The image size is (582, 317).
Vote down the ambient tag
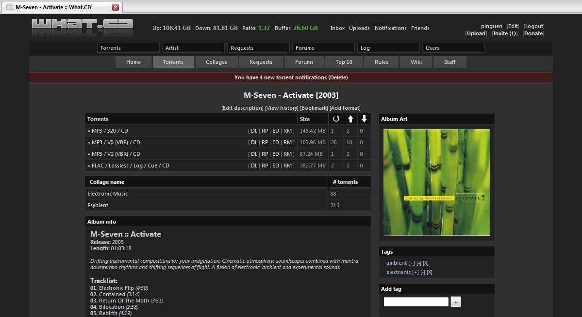[419, 263]
